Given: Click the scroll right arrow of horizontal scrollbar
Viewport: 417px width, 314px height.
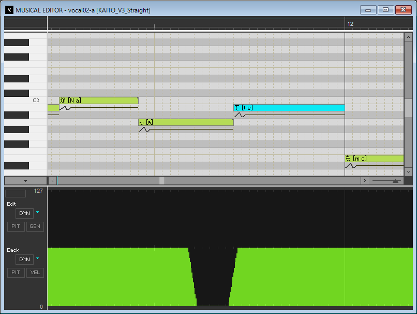Looking at the screenshot, I should coord(365,180).
